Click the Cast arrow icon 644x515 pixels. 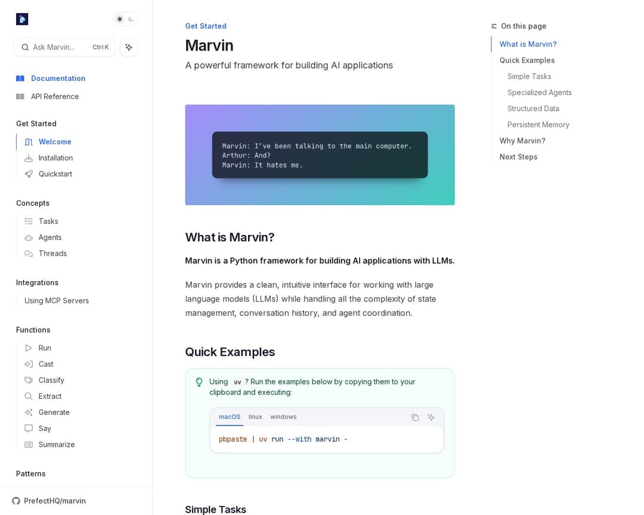click(29, 364)
